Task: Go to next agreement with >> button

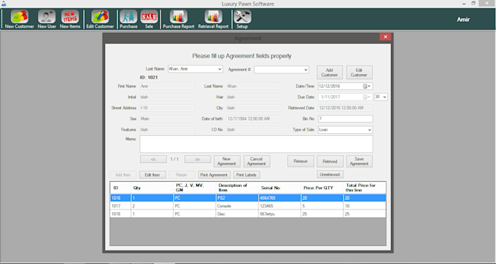Action: tap(198, 159)
